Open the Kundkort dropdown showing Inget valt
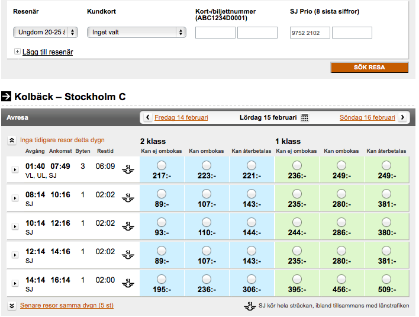Viewport: 419px width, 317px height. pyautogui.click(x=137, y=33)
